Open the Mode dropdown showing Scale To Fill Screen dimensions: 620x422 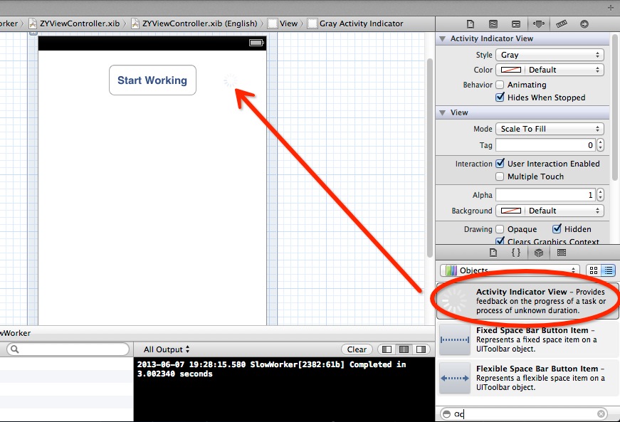[550, 129]
